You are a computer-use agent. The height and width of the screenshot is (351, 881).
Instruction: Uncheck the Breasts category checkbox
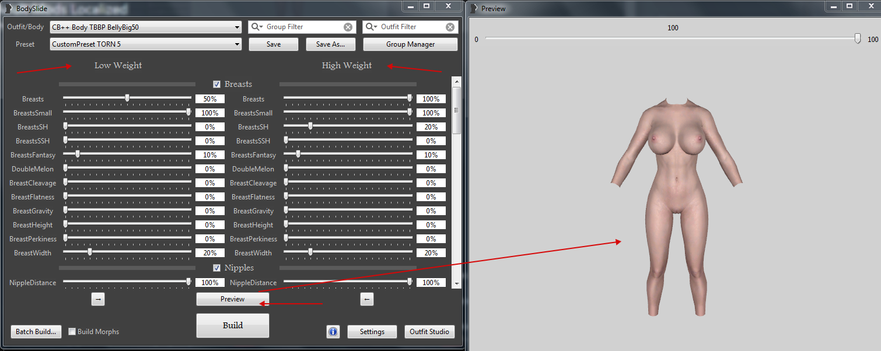(x=217, y=85)
